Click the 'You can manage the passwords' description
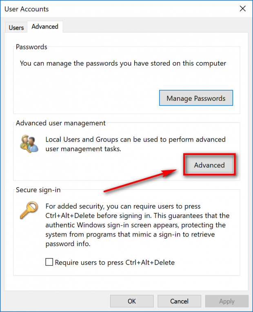 pyautogui.click(x=123, y=64)
